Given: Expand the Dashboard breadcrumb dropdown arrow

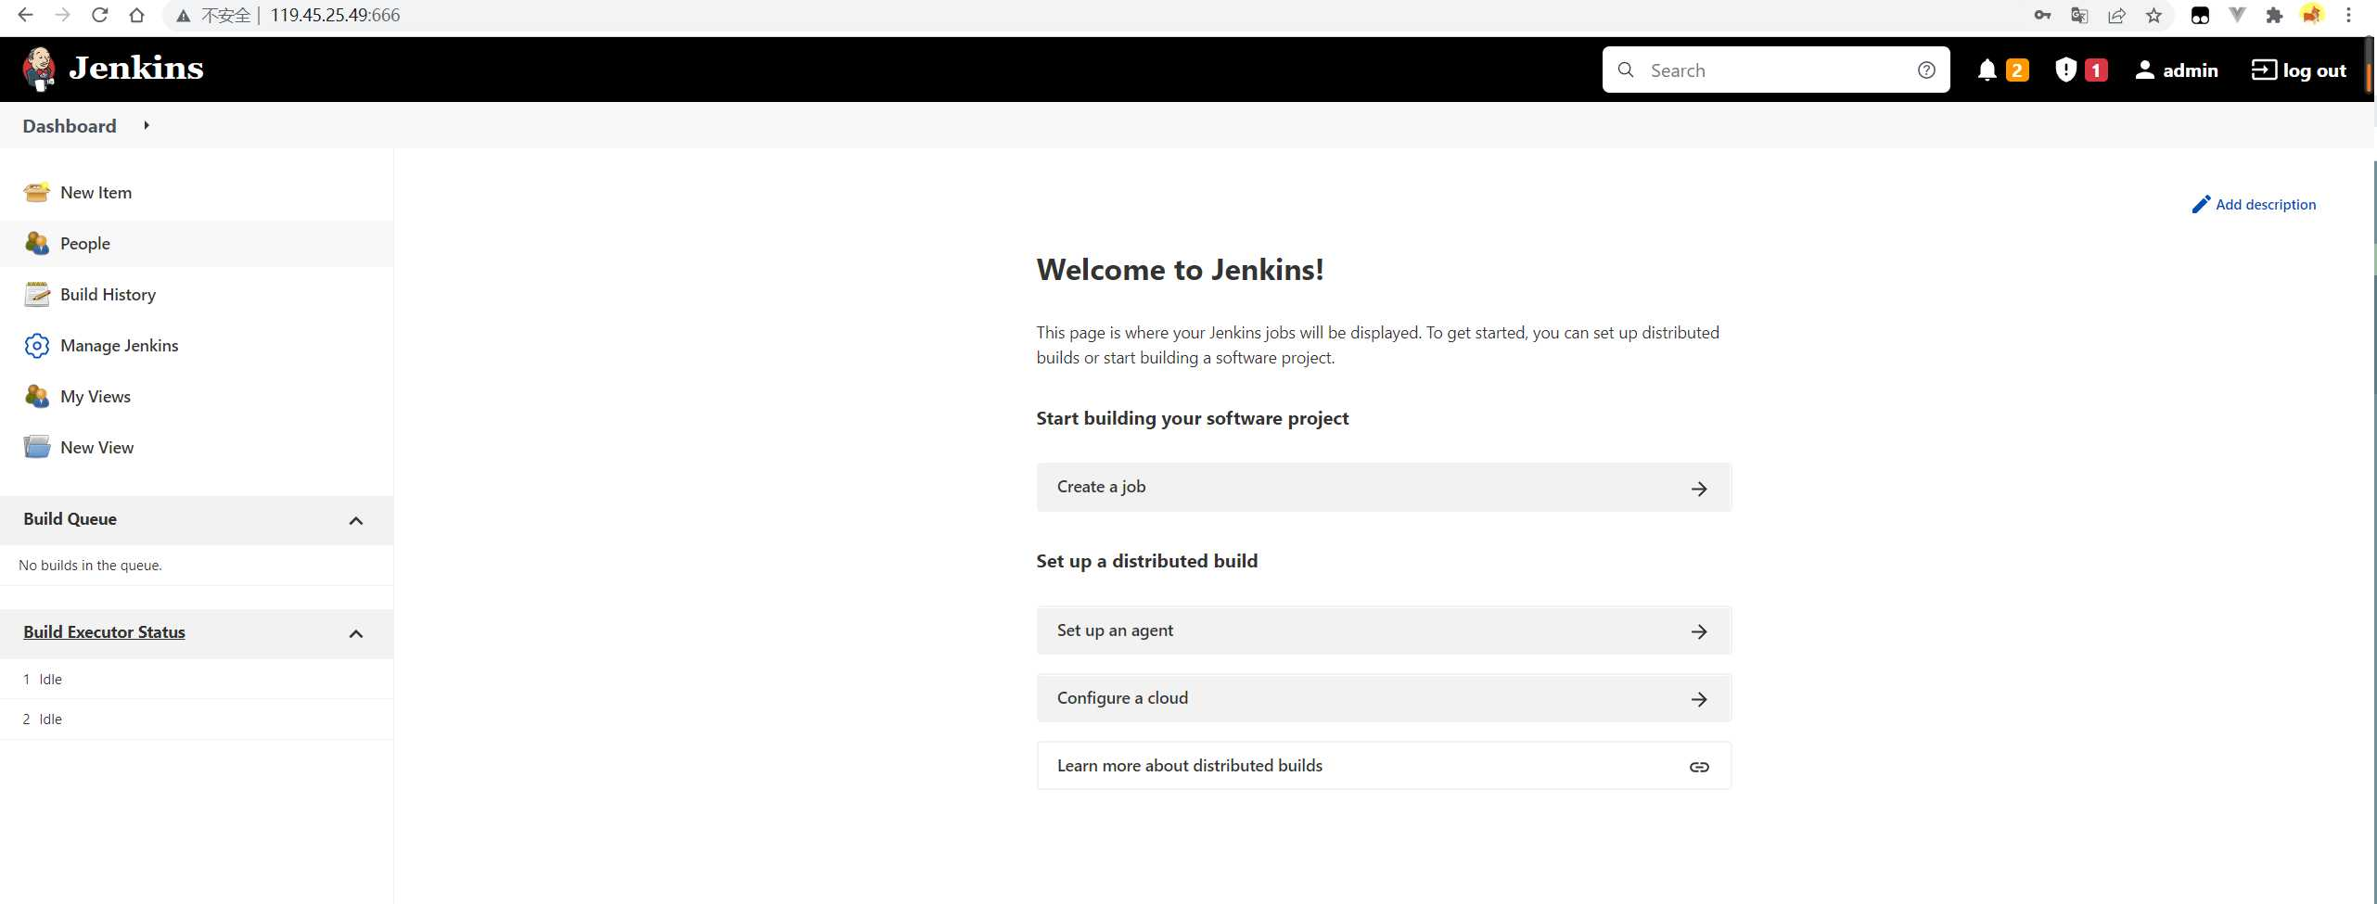Looking at the screenshot, I should tap(147, 125).
